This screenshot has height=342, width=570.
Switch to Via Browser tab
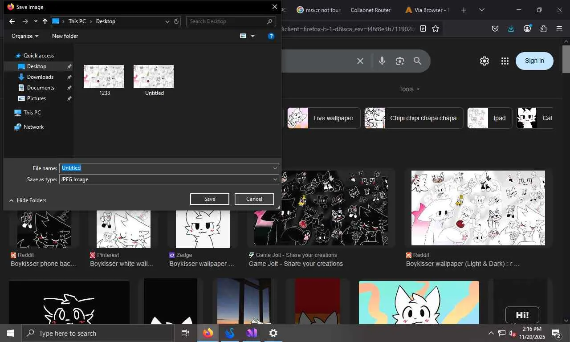pos(427,10)
